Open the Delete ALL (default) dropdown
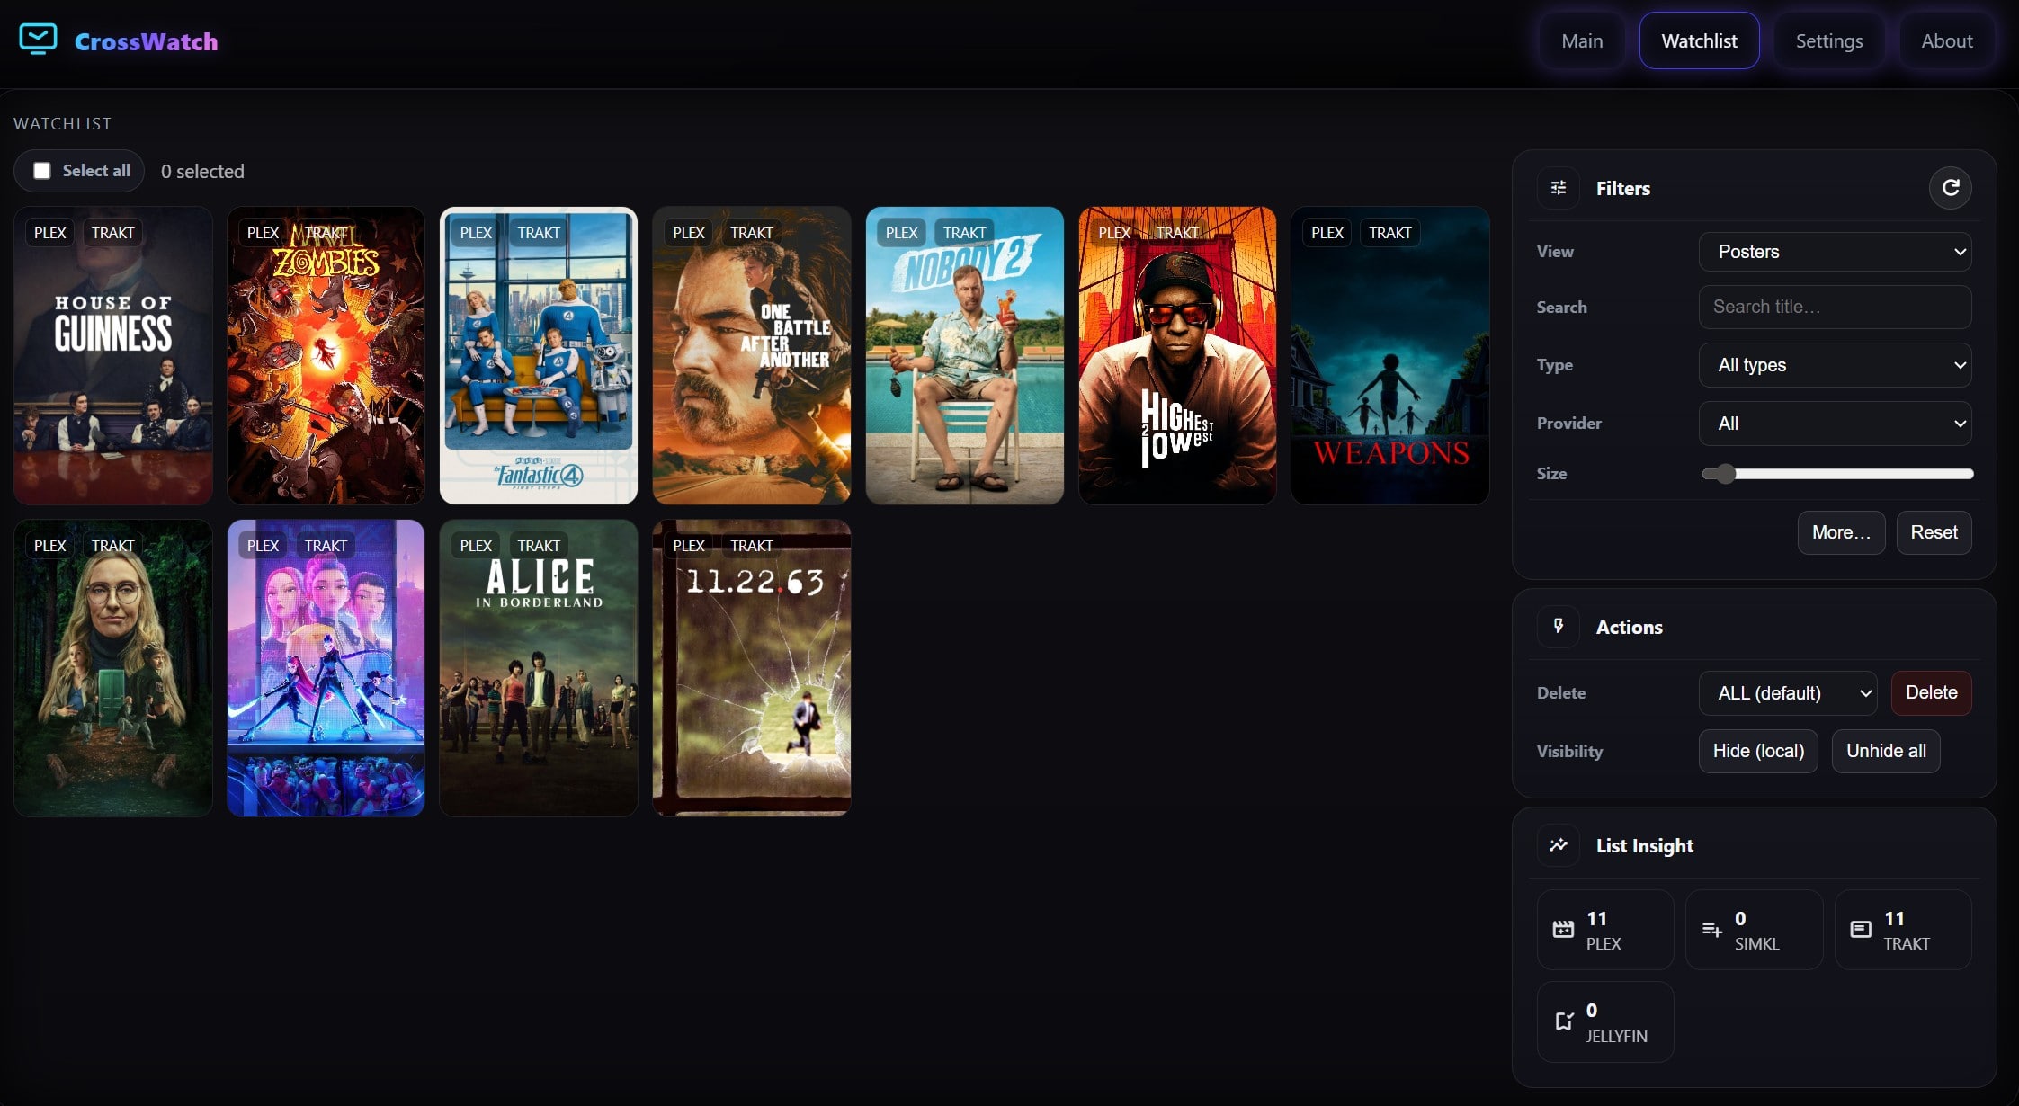This screenshot has height=1106, width=2019. point(1787,693)
